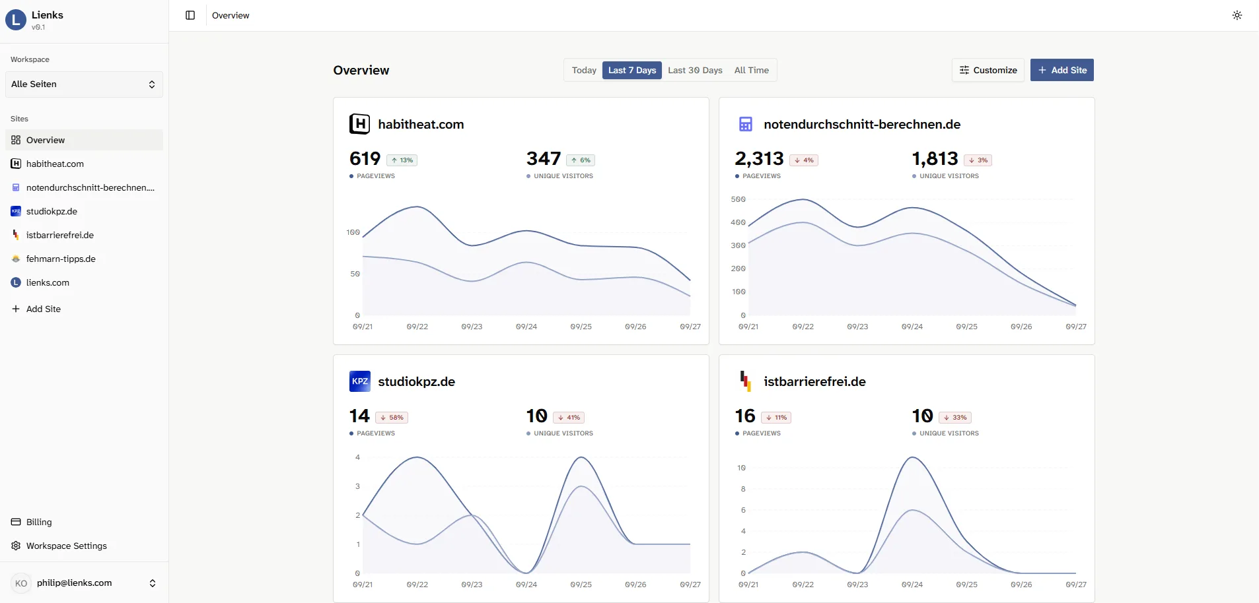Click the plus icon beside Add Site in sidebar

(16, 309)
